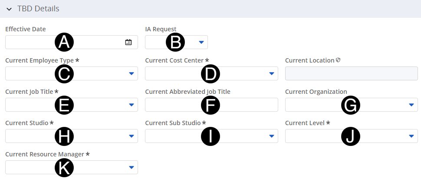Screen dimensions: 421x179
Task: Click the Current Resource Manager dropdown arrow
Action: (x=132, y=167)
